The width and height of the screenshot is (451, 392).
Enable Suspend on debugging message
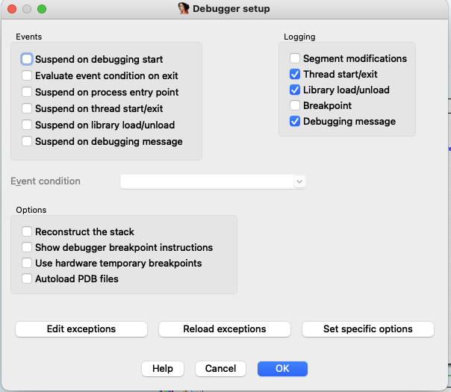[27, 141]
